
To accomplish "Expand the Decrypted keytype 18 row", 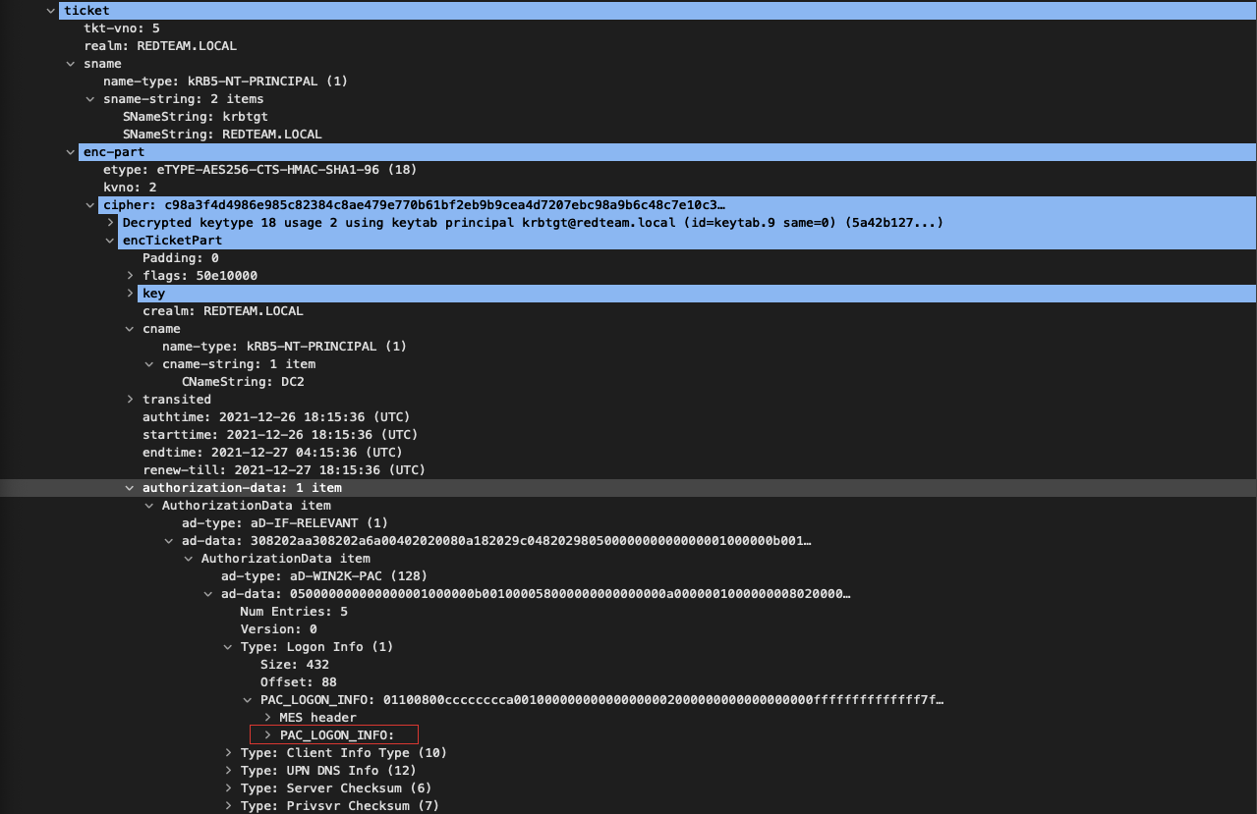I will (110, 223).
